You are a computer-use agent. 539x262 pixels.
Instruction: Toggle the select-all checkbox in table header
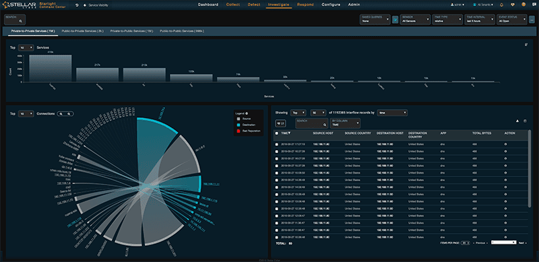277,133
